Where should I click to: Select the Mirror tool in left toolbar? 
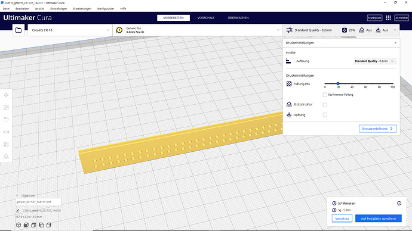pos(6,132)
